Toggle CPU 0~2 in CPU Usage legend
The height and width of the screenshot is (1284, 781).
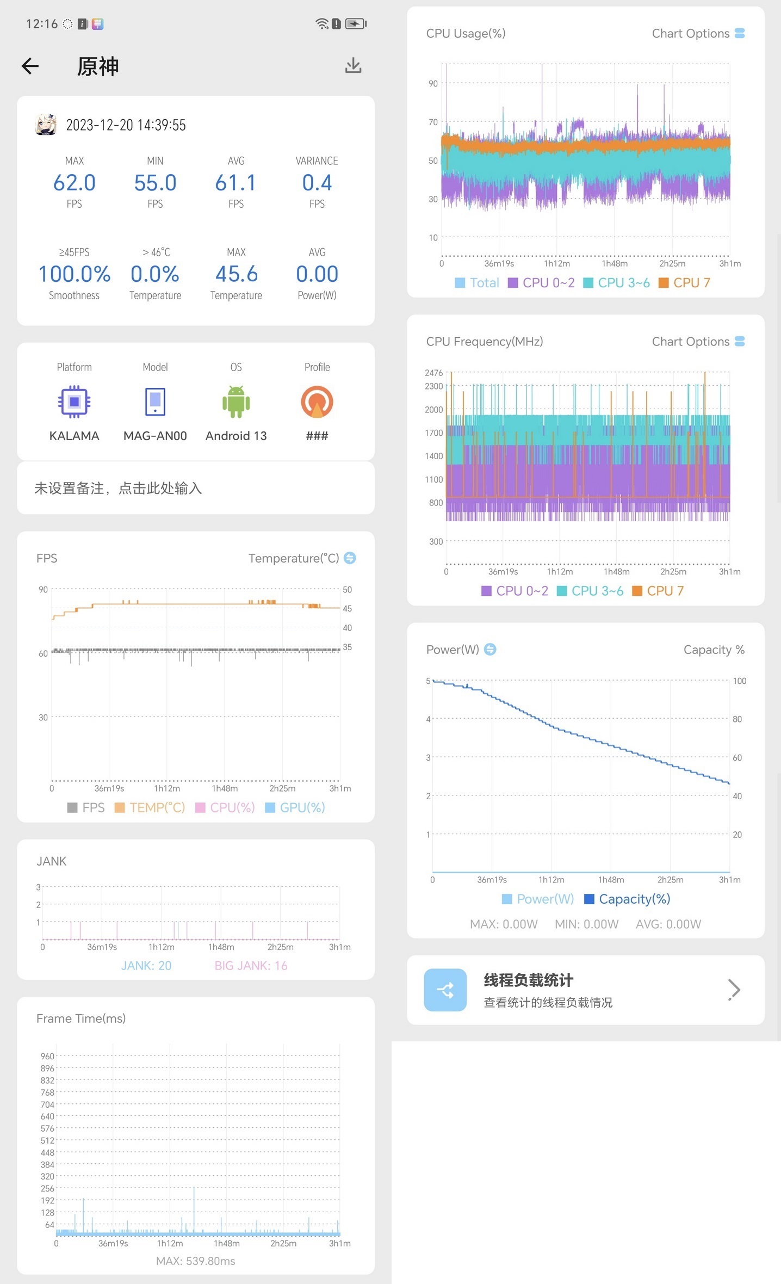click(541, 283)
